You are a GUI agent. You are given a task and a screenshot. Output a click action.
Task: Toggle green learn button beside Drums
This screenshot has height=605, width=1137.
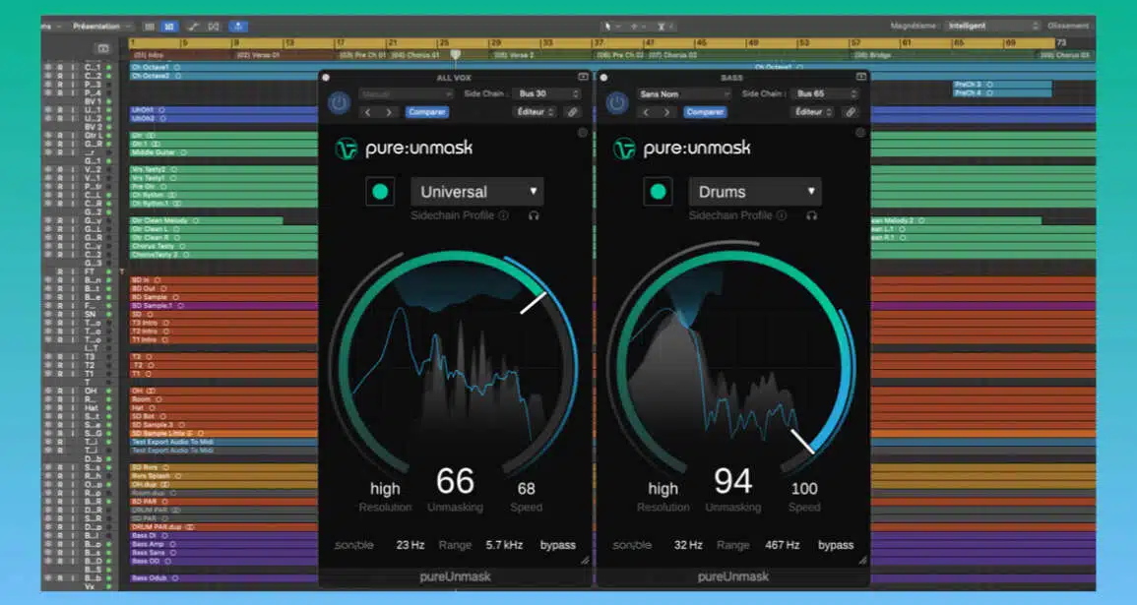[x=658, y=192]
